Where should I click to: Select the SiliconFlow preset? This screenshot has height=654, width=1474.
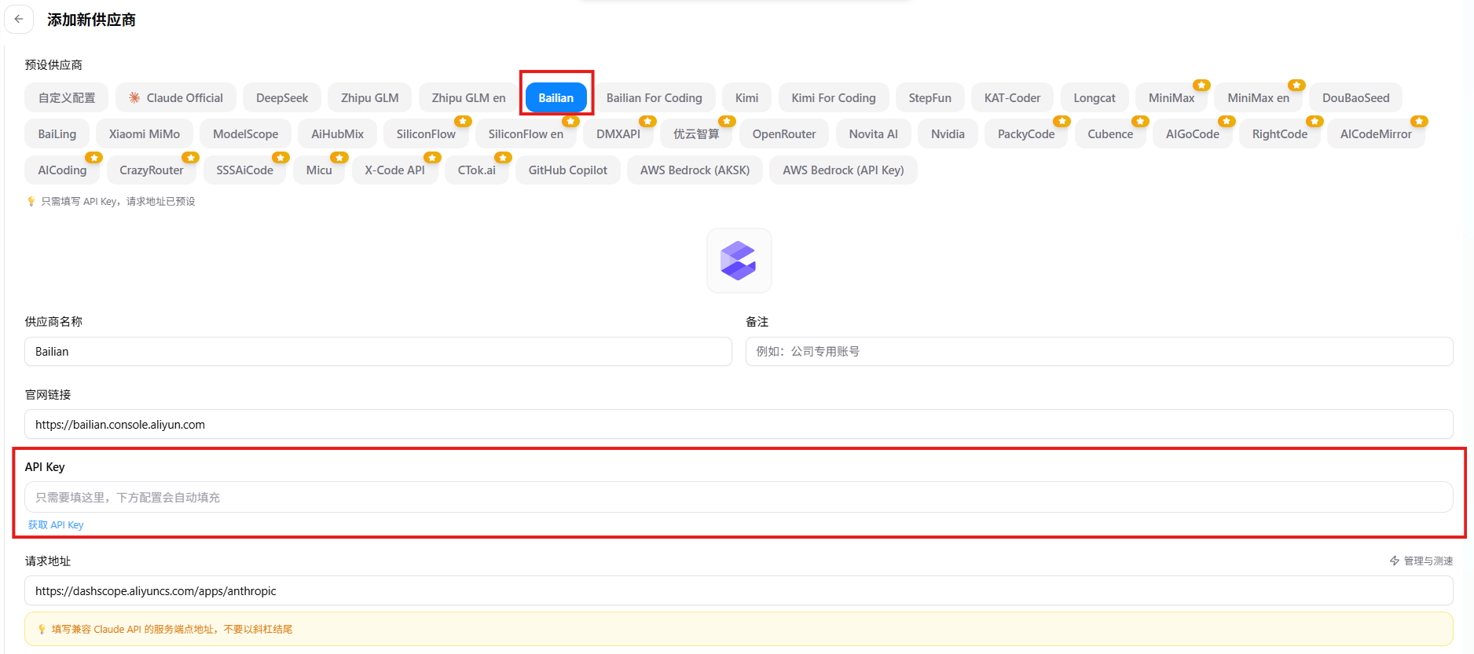[426, 134]
